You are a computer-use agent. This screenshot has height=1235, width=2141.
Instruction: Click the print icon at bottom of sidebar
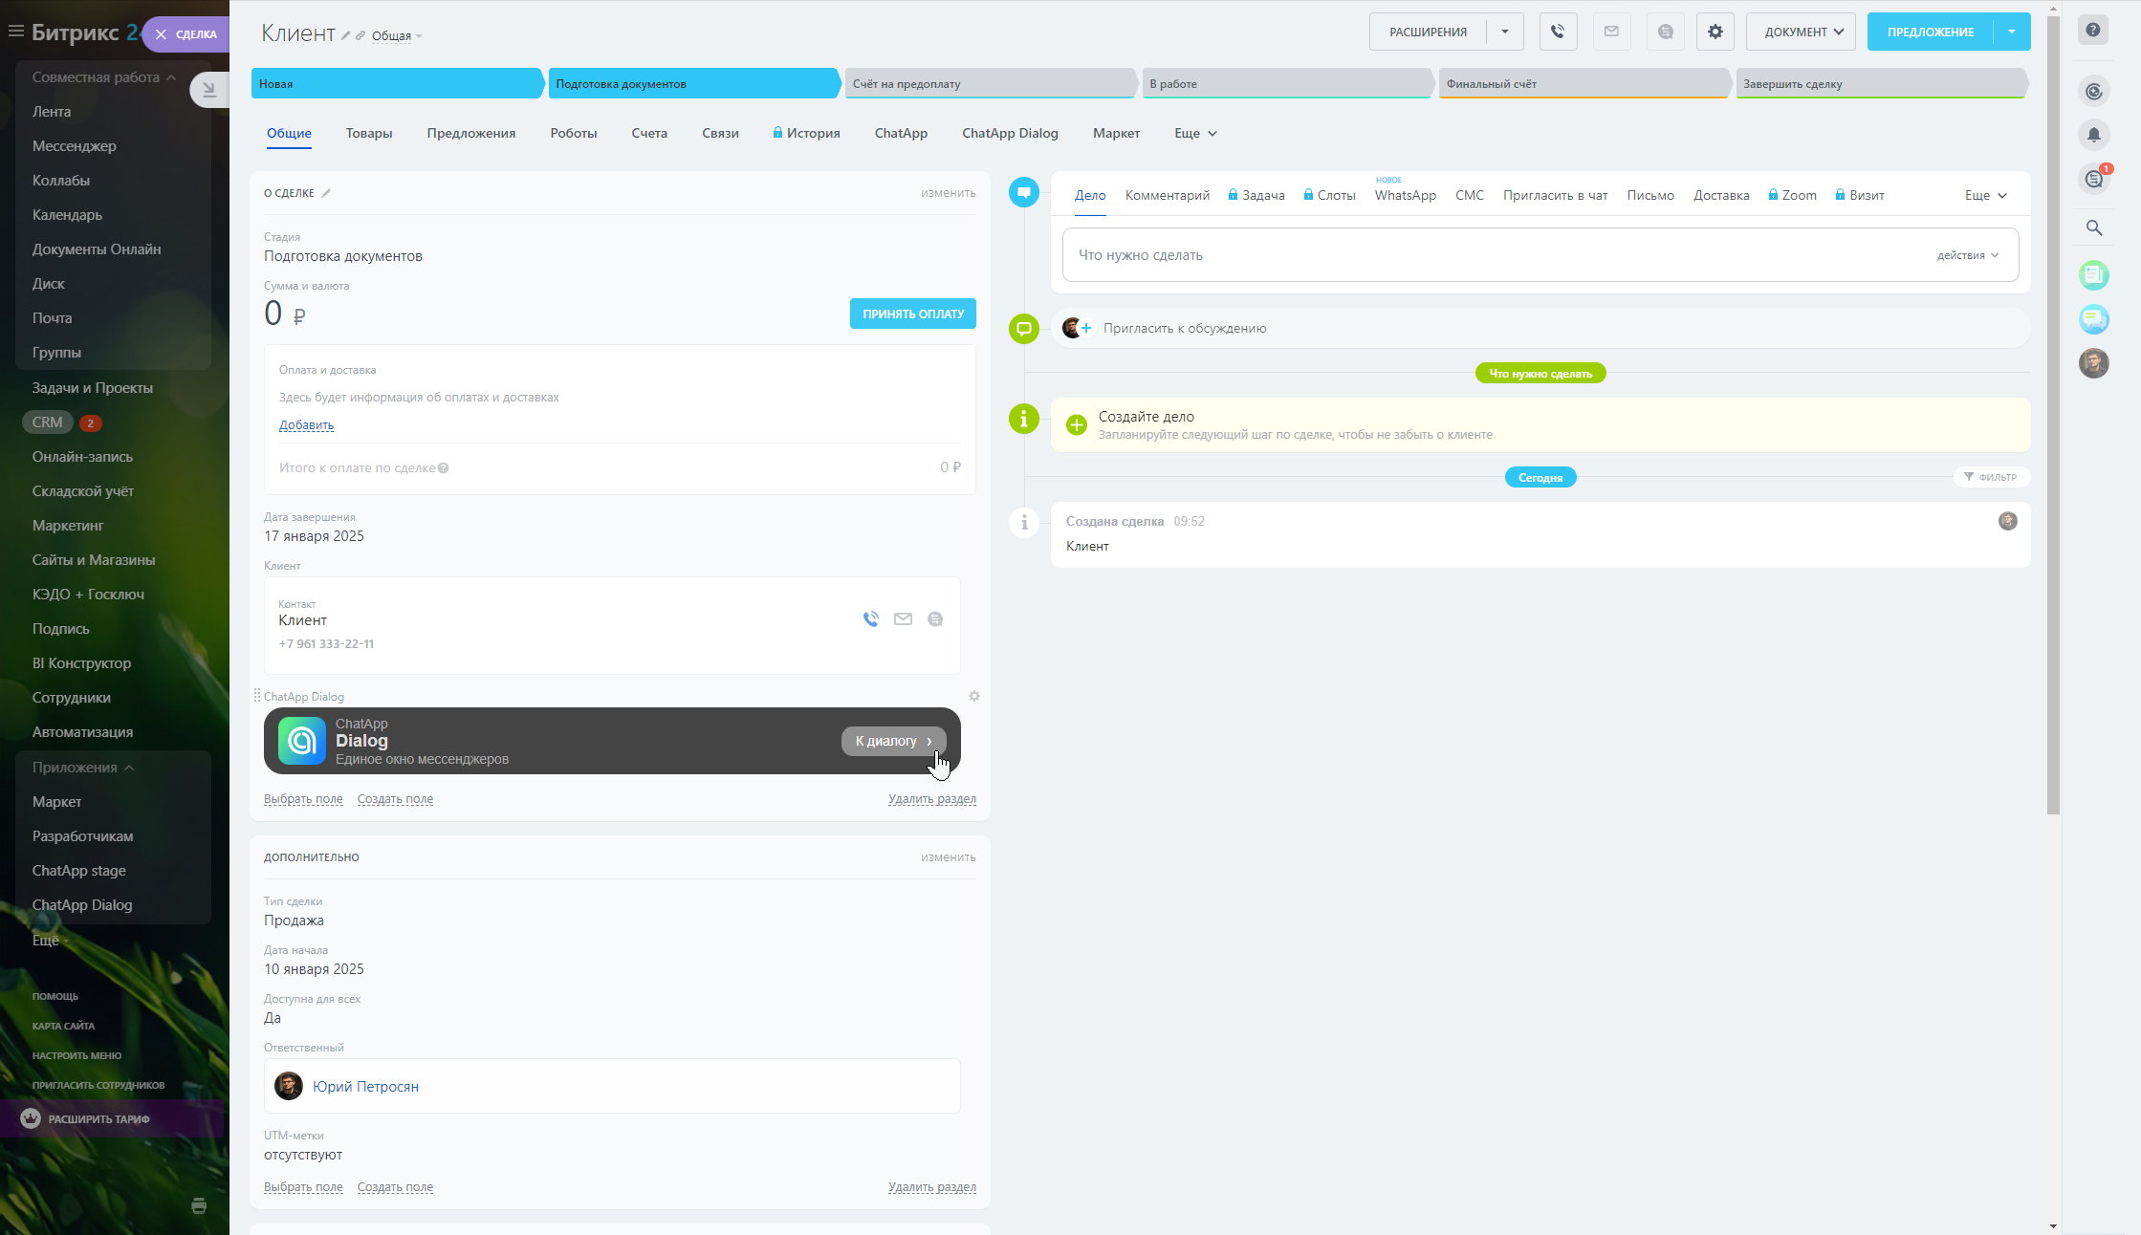point(199,1205)
